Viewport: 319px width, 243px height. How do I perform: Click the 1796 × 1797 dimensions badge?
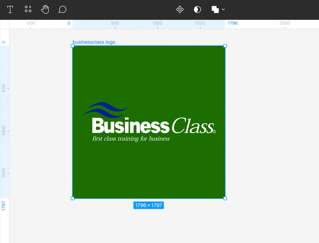coord(149,205)
